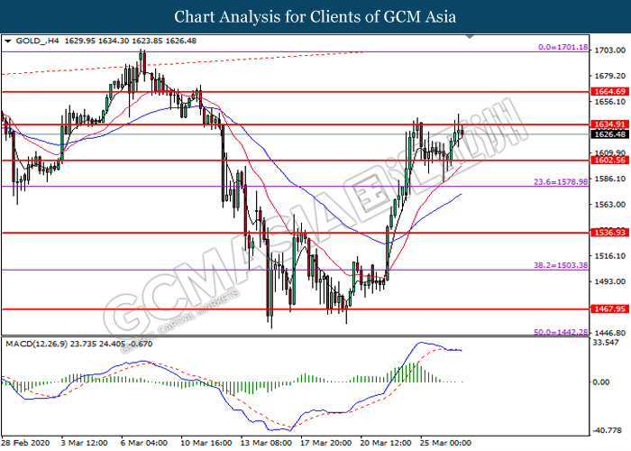631x451 pixels.
Task: Click the chart shift triangle marker at top
Action: 470,37
